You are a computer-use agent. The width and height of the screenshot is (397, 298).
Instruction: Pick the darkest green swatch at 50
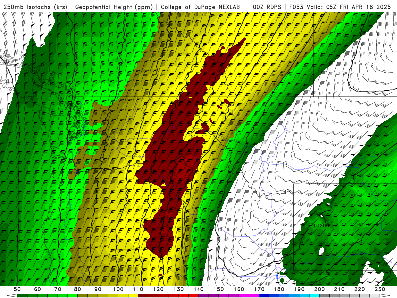click(x=22, y=296)
